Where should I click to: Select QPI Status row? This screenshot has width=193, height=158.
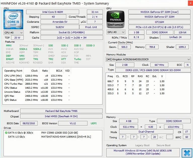[x=37, y=100]
